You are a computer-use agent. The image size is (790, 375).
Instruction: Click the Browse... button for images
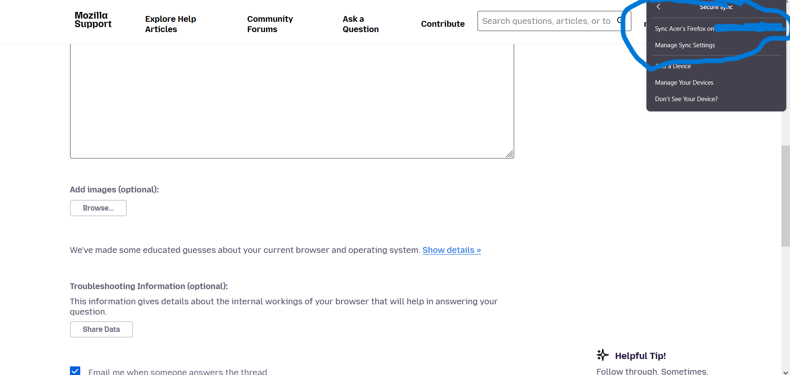click(x=98, y=208)
